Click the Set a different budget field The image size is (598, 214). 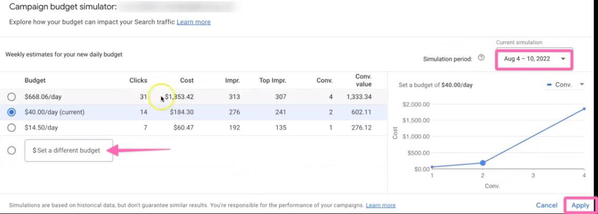click(69, 150)
